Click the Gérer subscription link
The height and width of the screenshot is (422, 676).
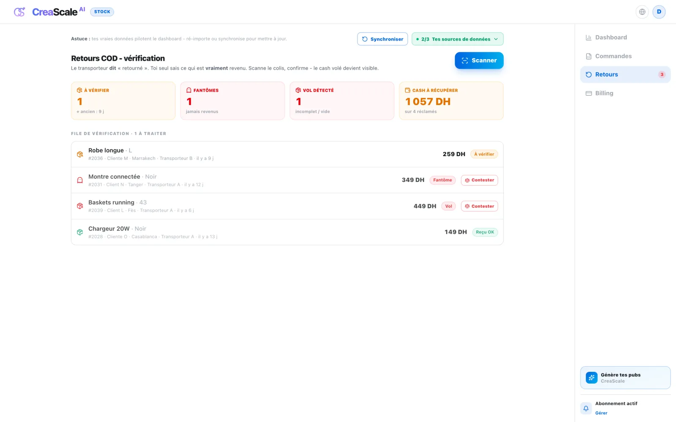point(601,413)
